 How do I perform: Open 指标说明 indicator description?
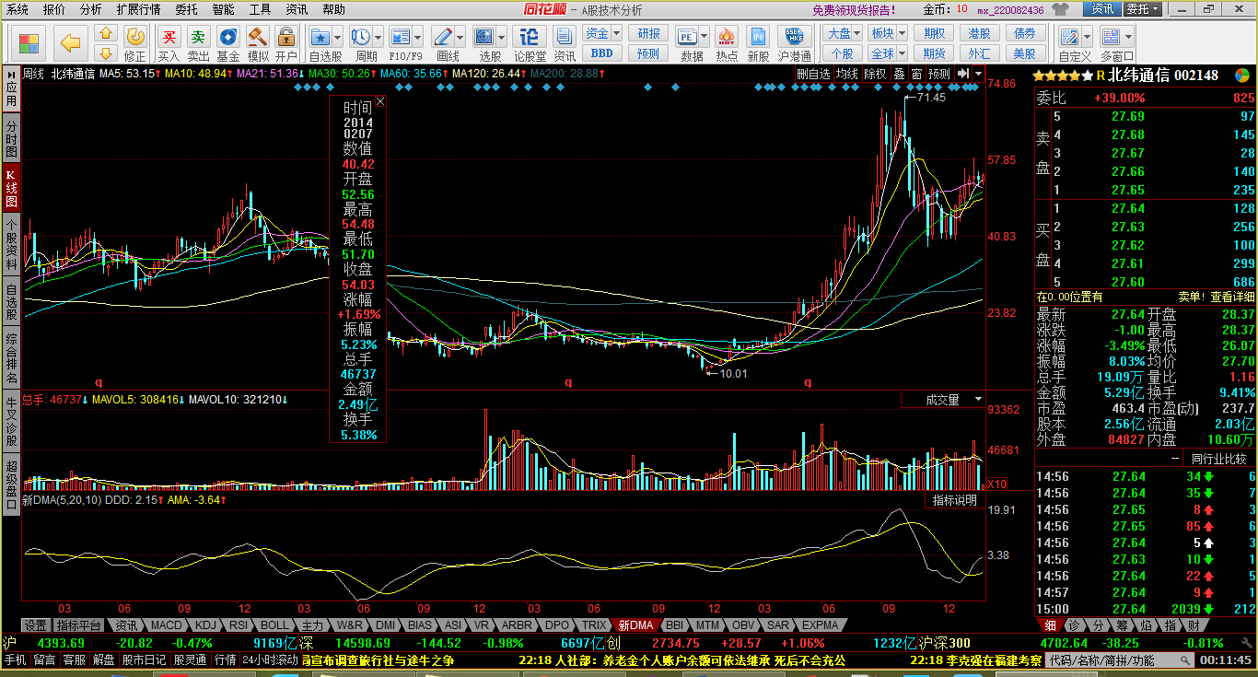pos(955,500)
